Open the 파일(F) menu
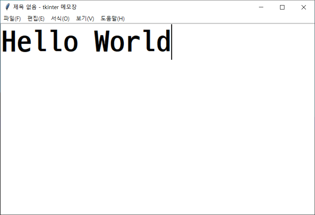The image size is (315, 215). coord(12,19)
